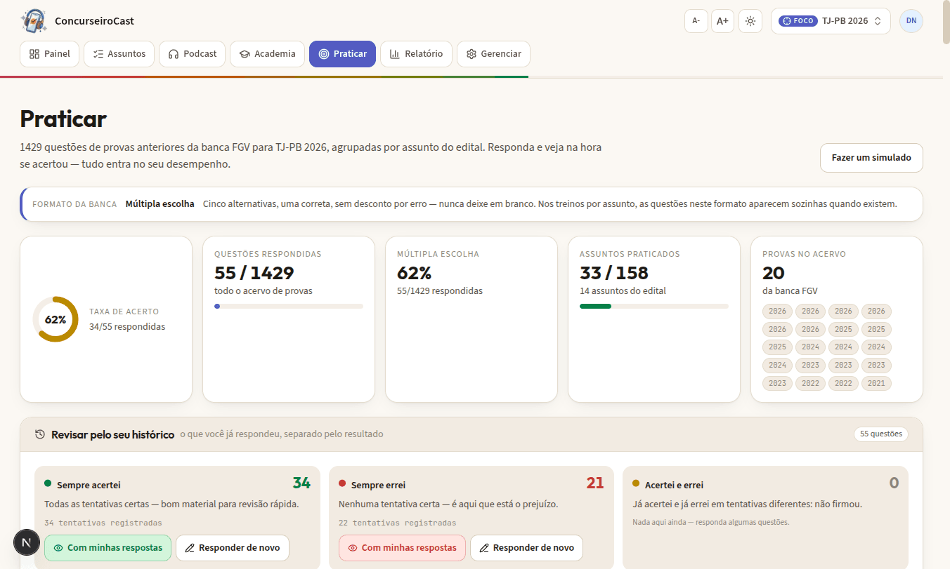
Task: Click the round N badge icon
Action: [27, 542]
